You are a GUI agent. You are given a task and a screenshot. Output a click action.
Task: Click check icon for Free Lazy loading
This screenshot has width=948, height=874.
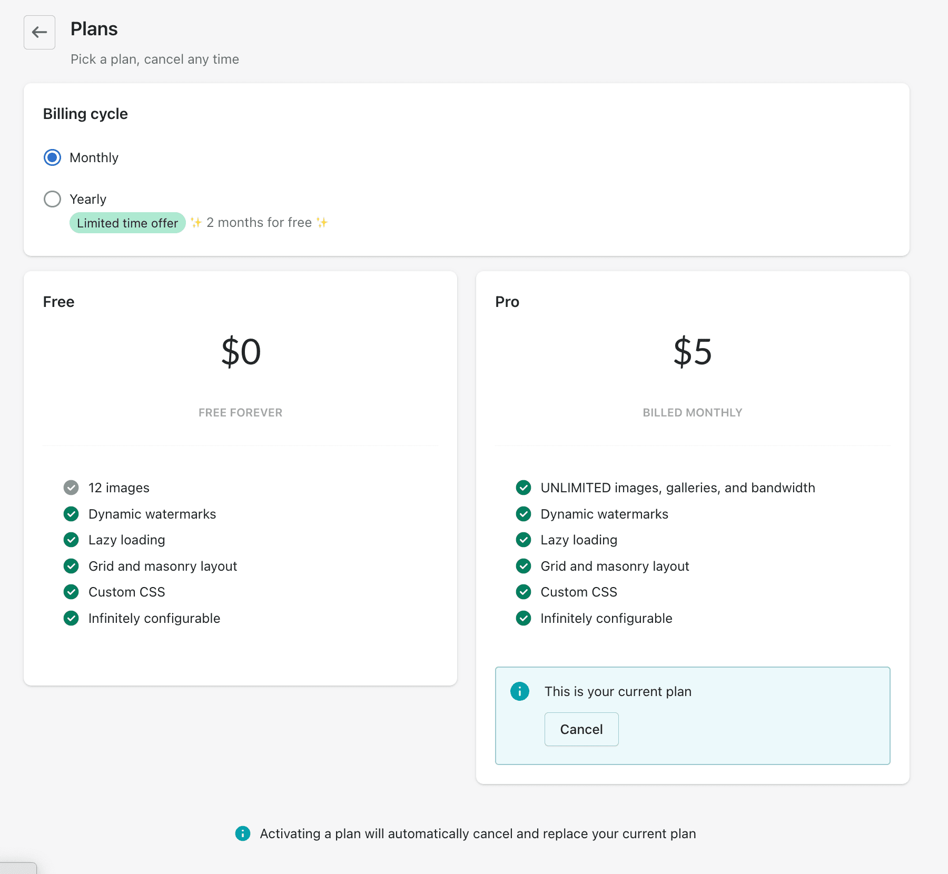pyautogui.click(x=71, y=540)
